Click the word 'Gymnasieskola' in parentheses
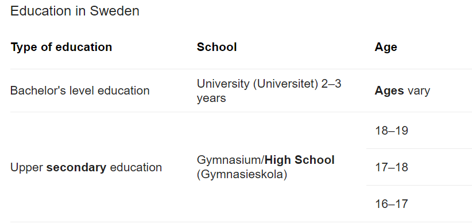This screenshot has width=472, height=224. point(242,174)
